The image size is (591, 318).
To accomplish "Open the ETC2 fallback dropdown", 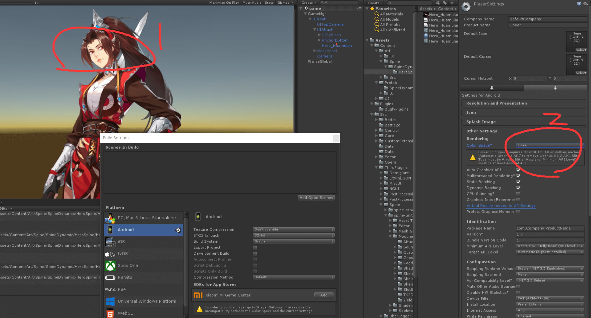I will [294, 236].
